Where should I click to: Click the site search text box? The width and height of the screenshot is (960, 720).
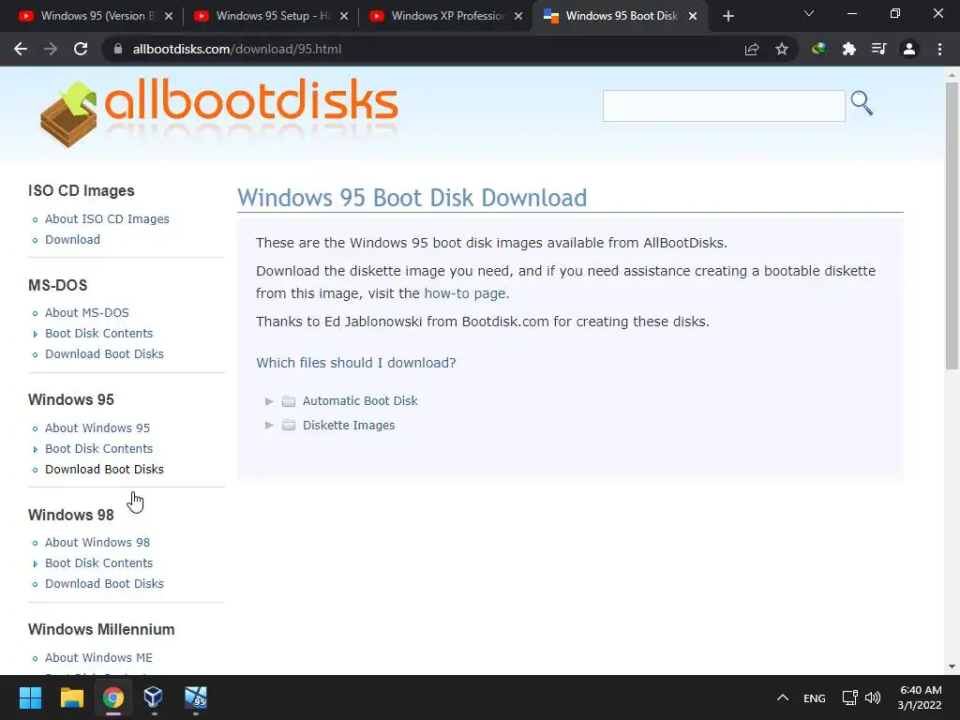[x=724, y=106]
